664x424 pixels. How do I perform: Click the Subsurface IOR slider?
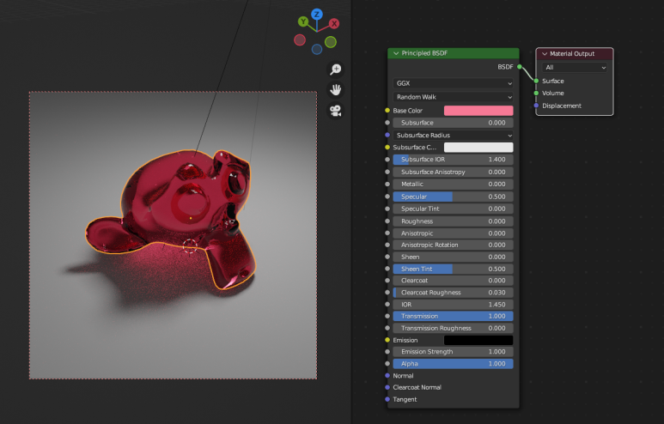coord(453,160)
